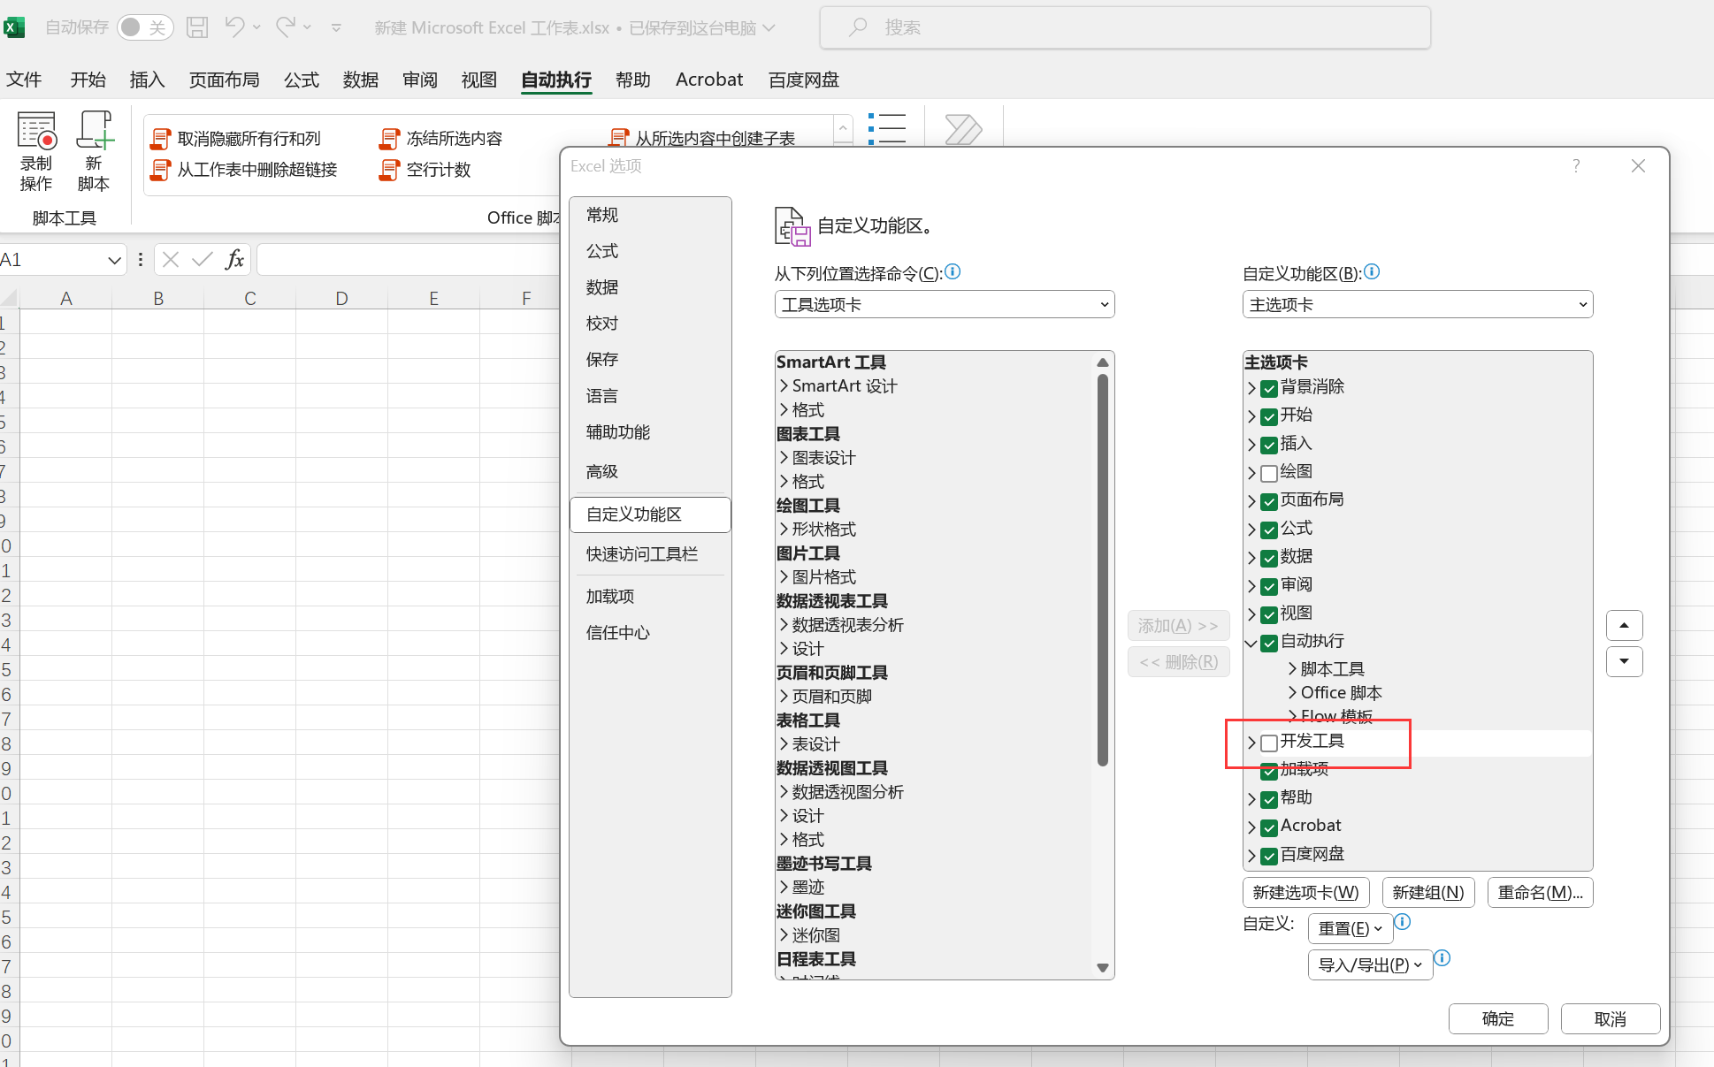The image size is (1714, 1067).
Task: Open the 导入/导出(P) dropdown button
Action: point(1370,964)
